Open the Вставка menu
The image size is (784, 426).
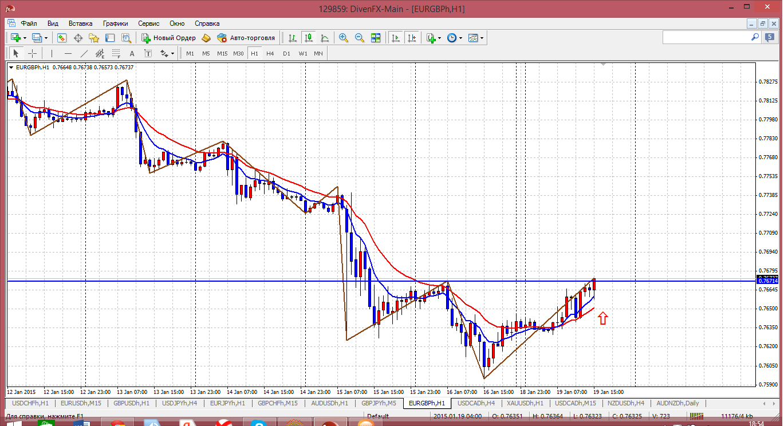[80, 23]
